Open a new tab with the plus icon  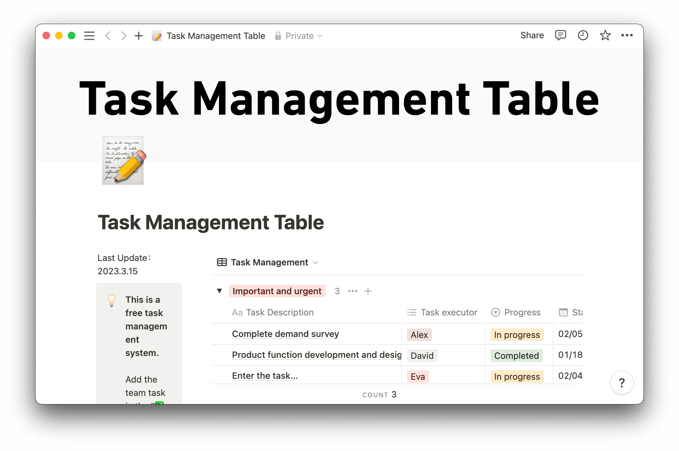tap(139, 35)
